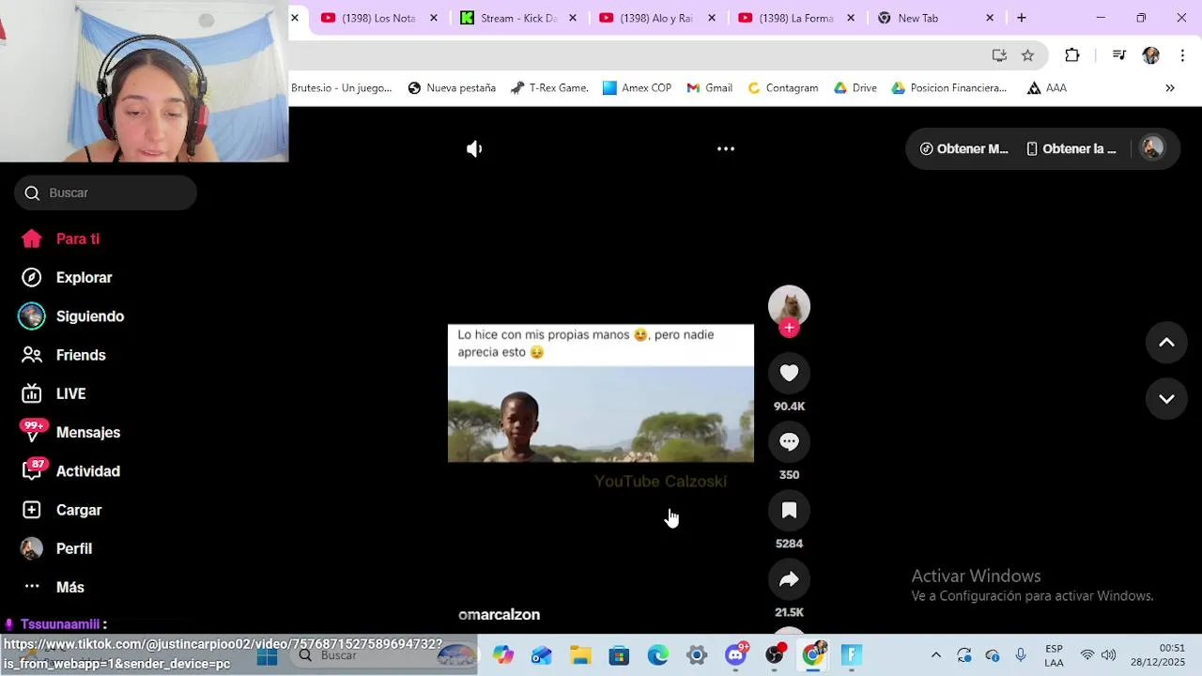This screenshot has height=676, width=1202.
Task: Open Settings gear from the taskbar
Action: coord(696,655)
